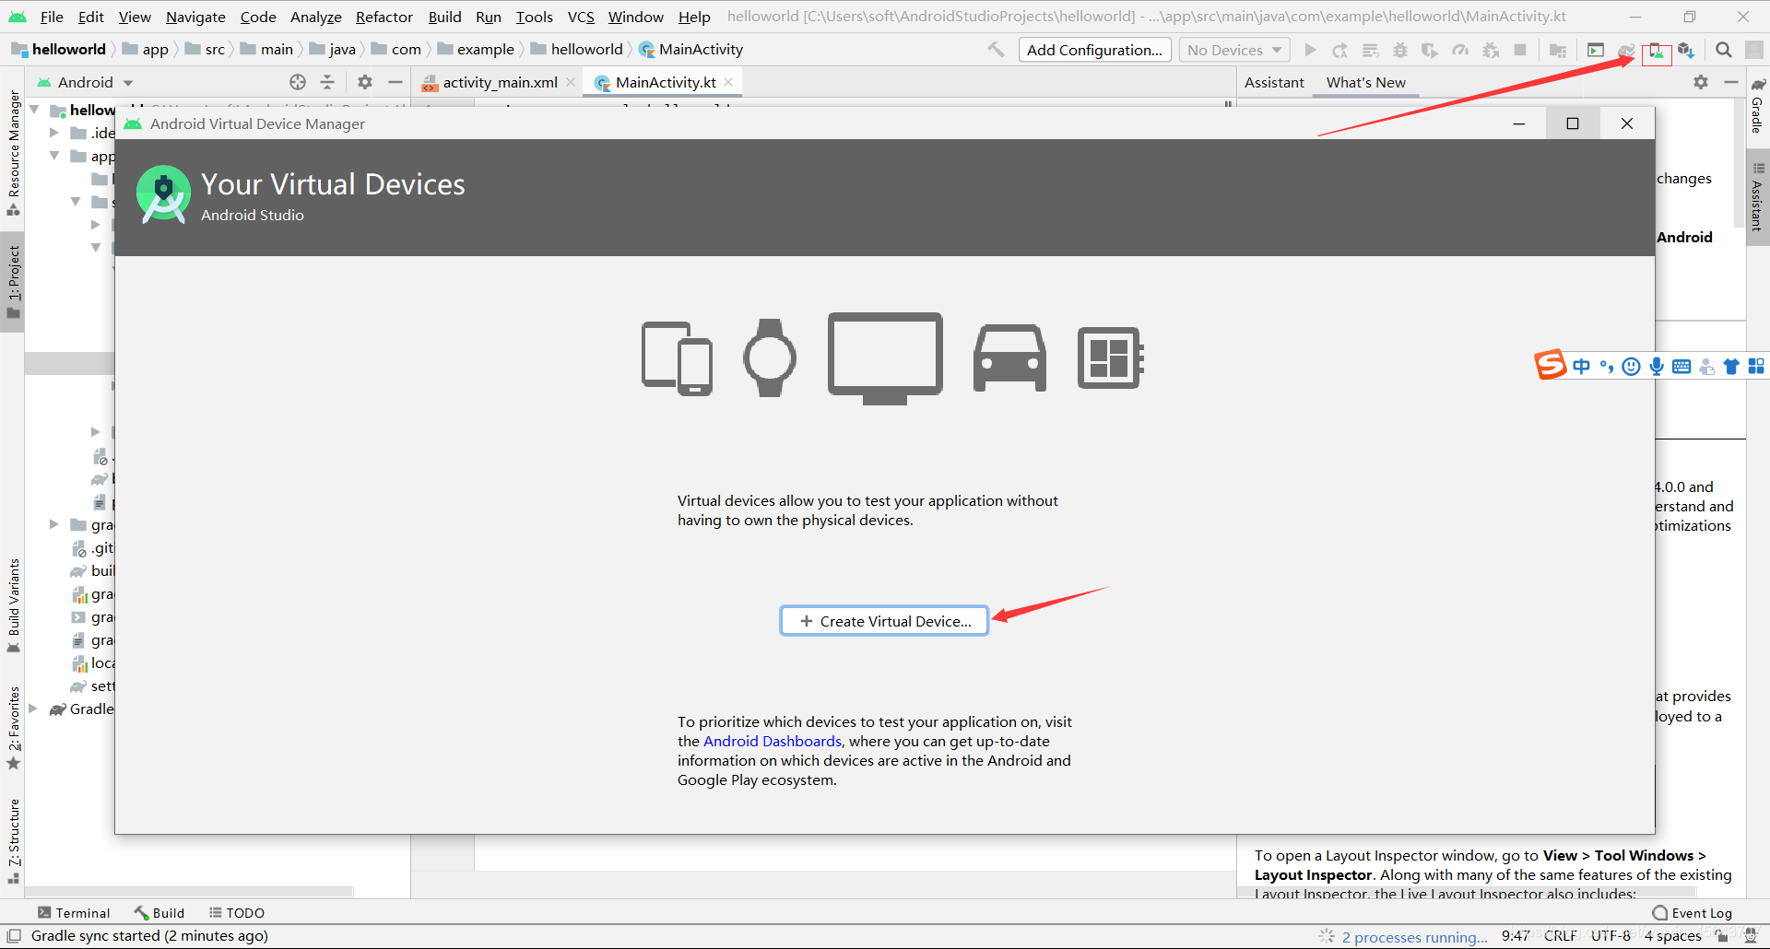Click Create Virtual Device button
Viewport: 1770px width, 949px height.
pos(884,621)
